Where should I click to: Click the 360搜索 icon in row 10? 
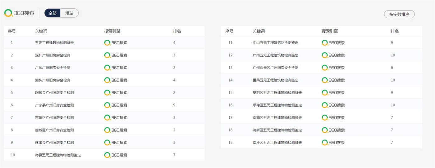click(116, 155)
